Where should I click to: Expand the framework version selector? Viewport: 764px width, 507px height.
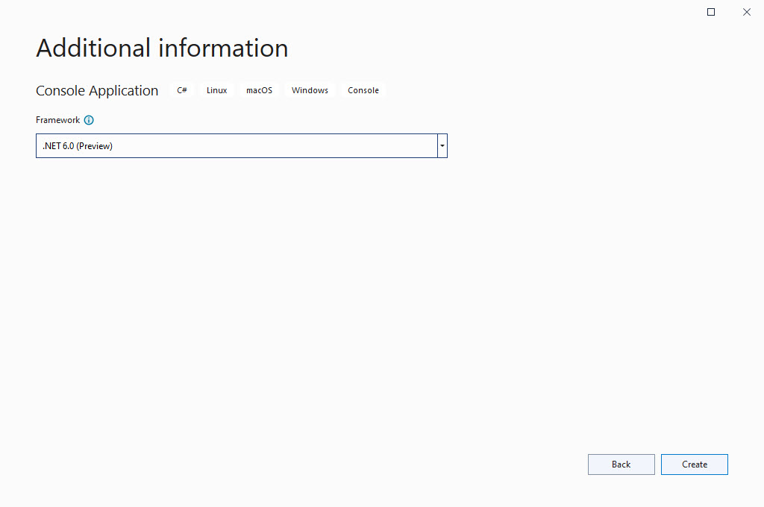[x=442, y=145]
